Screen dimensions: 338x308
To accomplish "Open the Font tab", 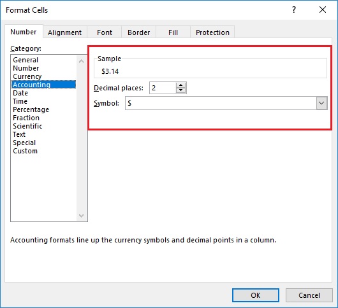I will [105, 32].
